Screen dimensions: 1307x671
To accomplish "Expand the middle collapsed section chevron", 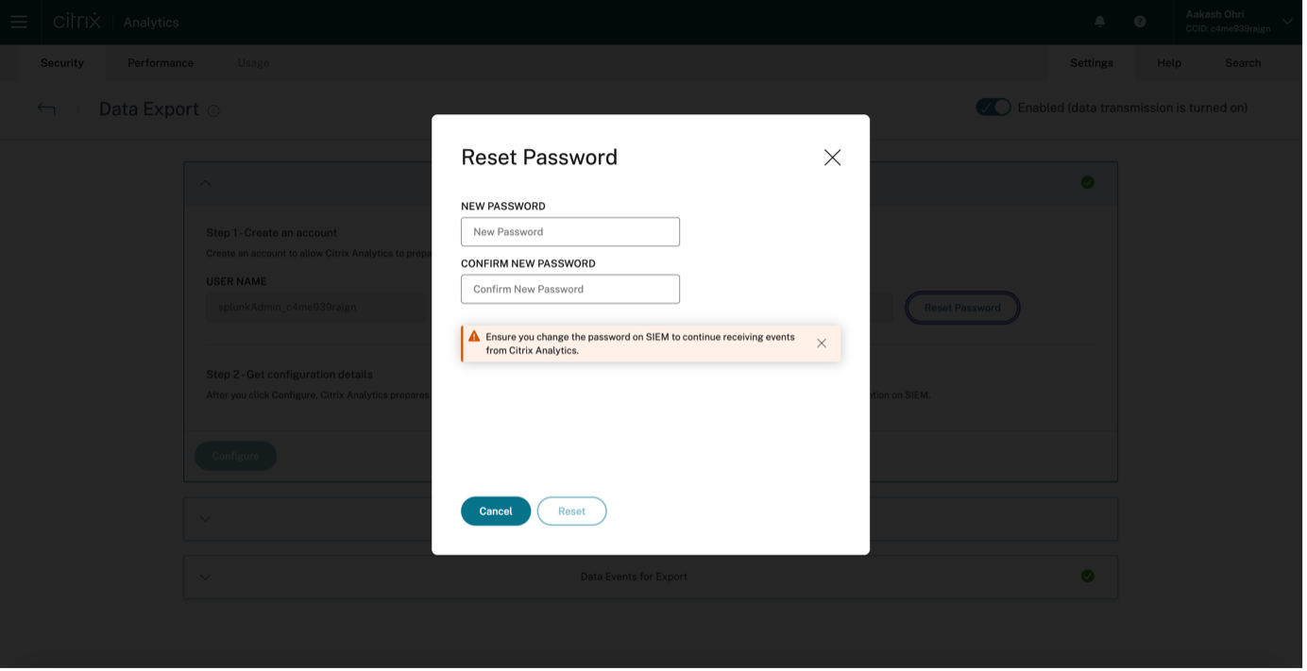I will [x=205, y=518].
